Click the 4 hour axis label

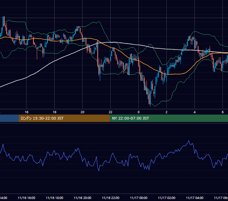(194, 112)
